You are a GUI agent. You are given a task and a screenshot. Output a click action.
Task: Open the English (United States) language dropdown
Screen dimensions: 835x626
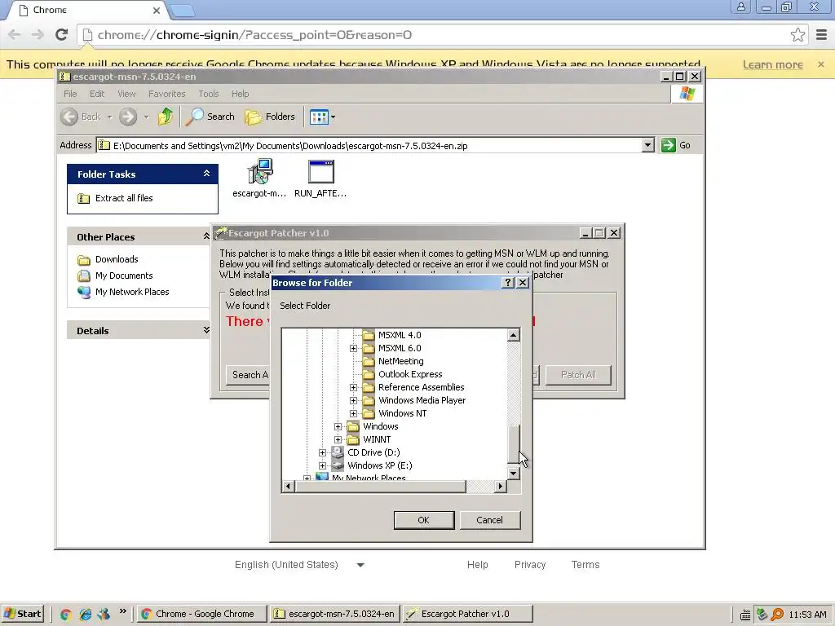[300, 565]
